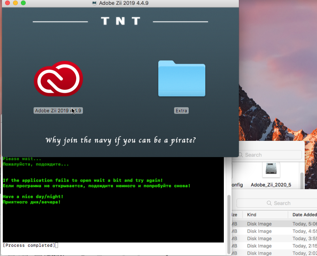Open the Adobe Zii 2019 4.4.9 app icon
This screenshot has width=317, height=256.
pos(58,79)
